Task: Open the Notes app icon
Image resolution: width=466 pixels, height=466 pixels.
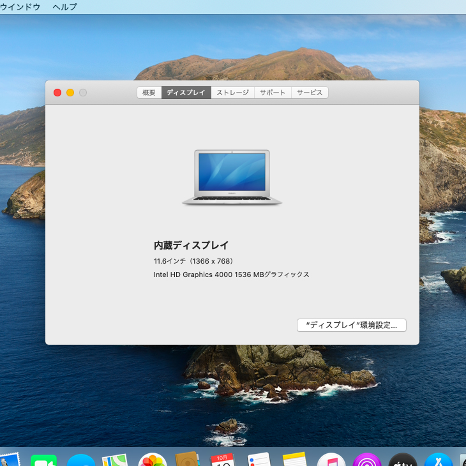Action: coord(295,460)
